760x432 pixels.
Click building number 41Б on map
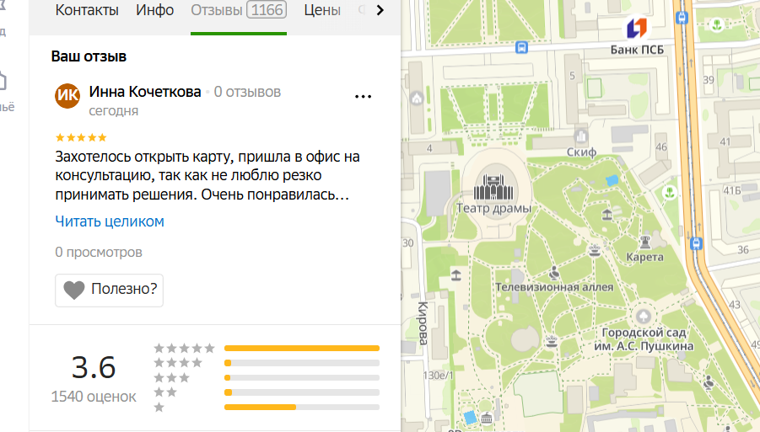coord(732,190)
